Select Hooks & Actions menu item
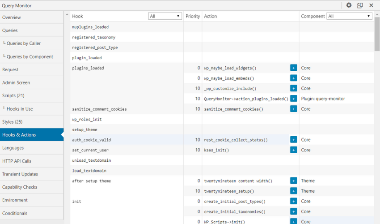The image size is (380, 224). tap(32, 135)
